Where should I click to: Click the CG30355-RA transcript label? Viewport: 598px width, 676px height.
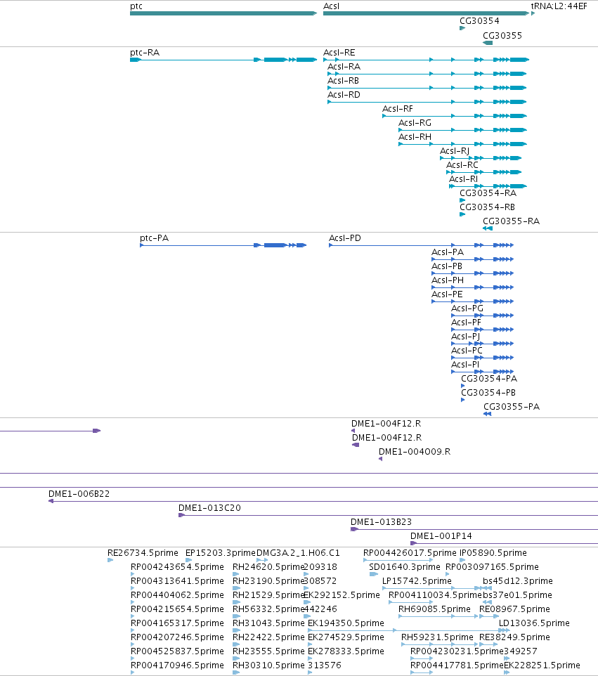[511, 221]
